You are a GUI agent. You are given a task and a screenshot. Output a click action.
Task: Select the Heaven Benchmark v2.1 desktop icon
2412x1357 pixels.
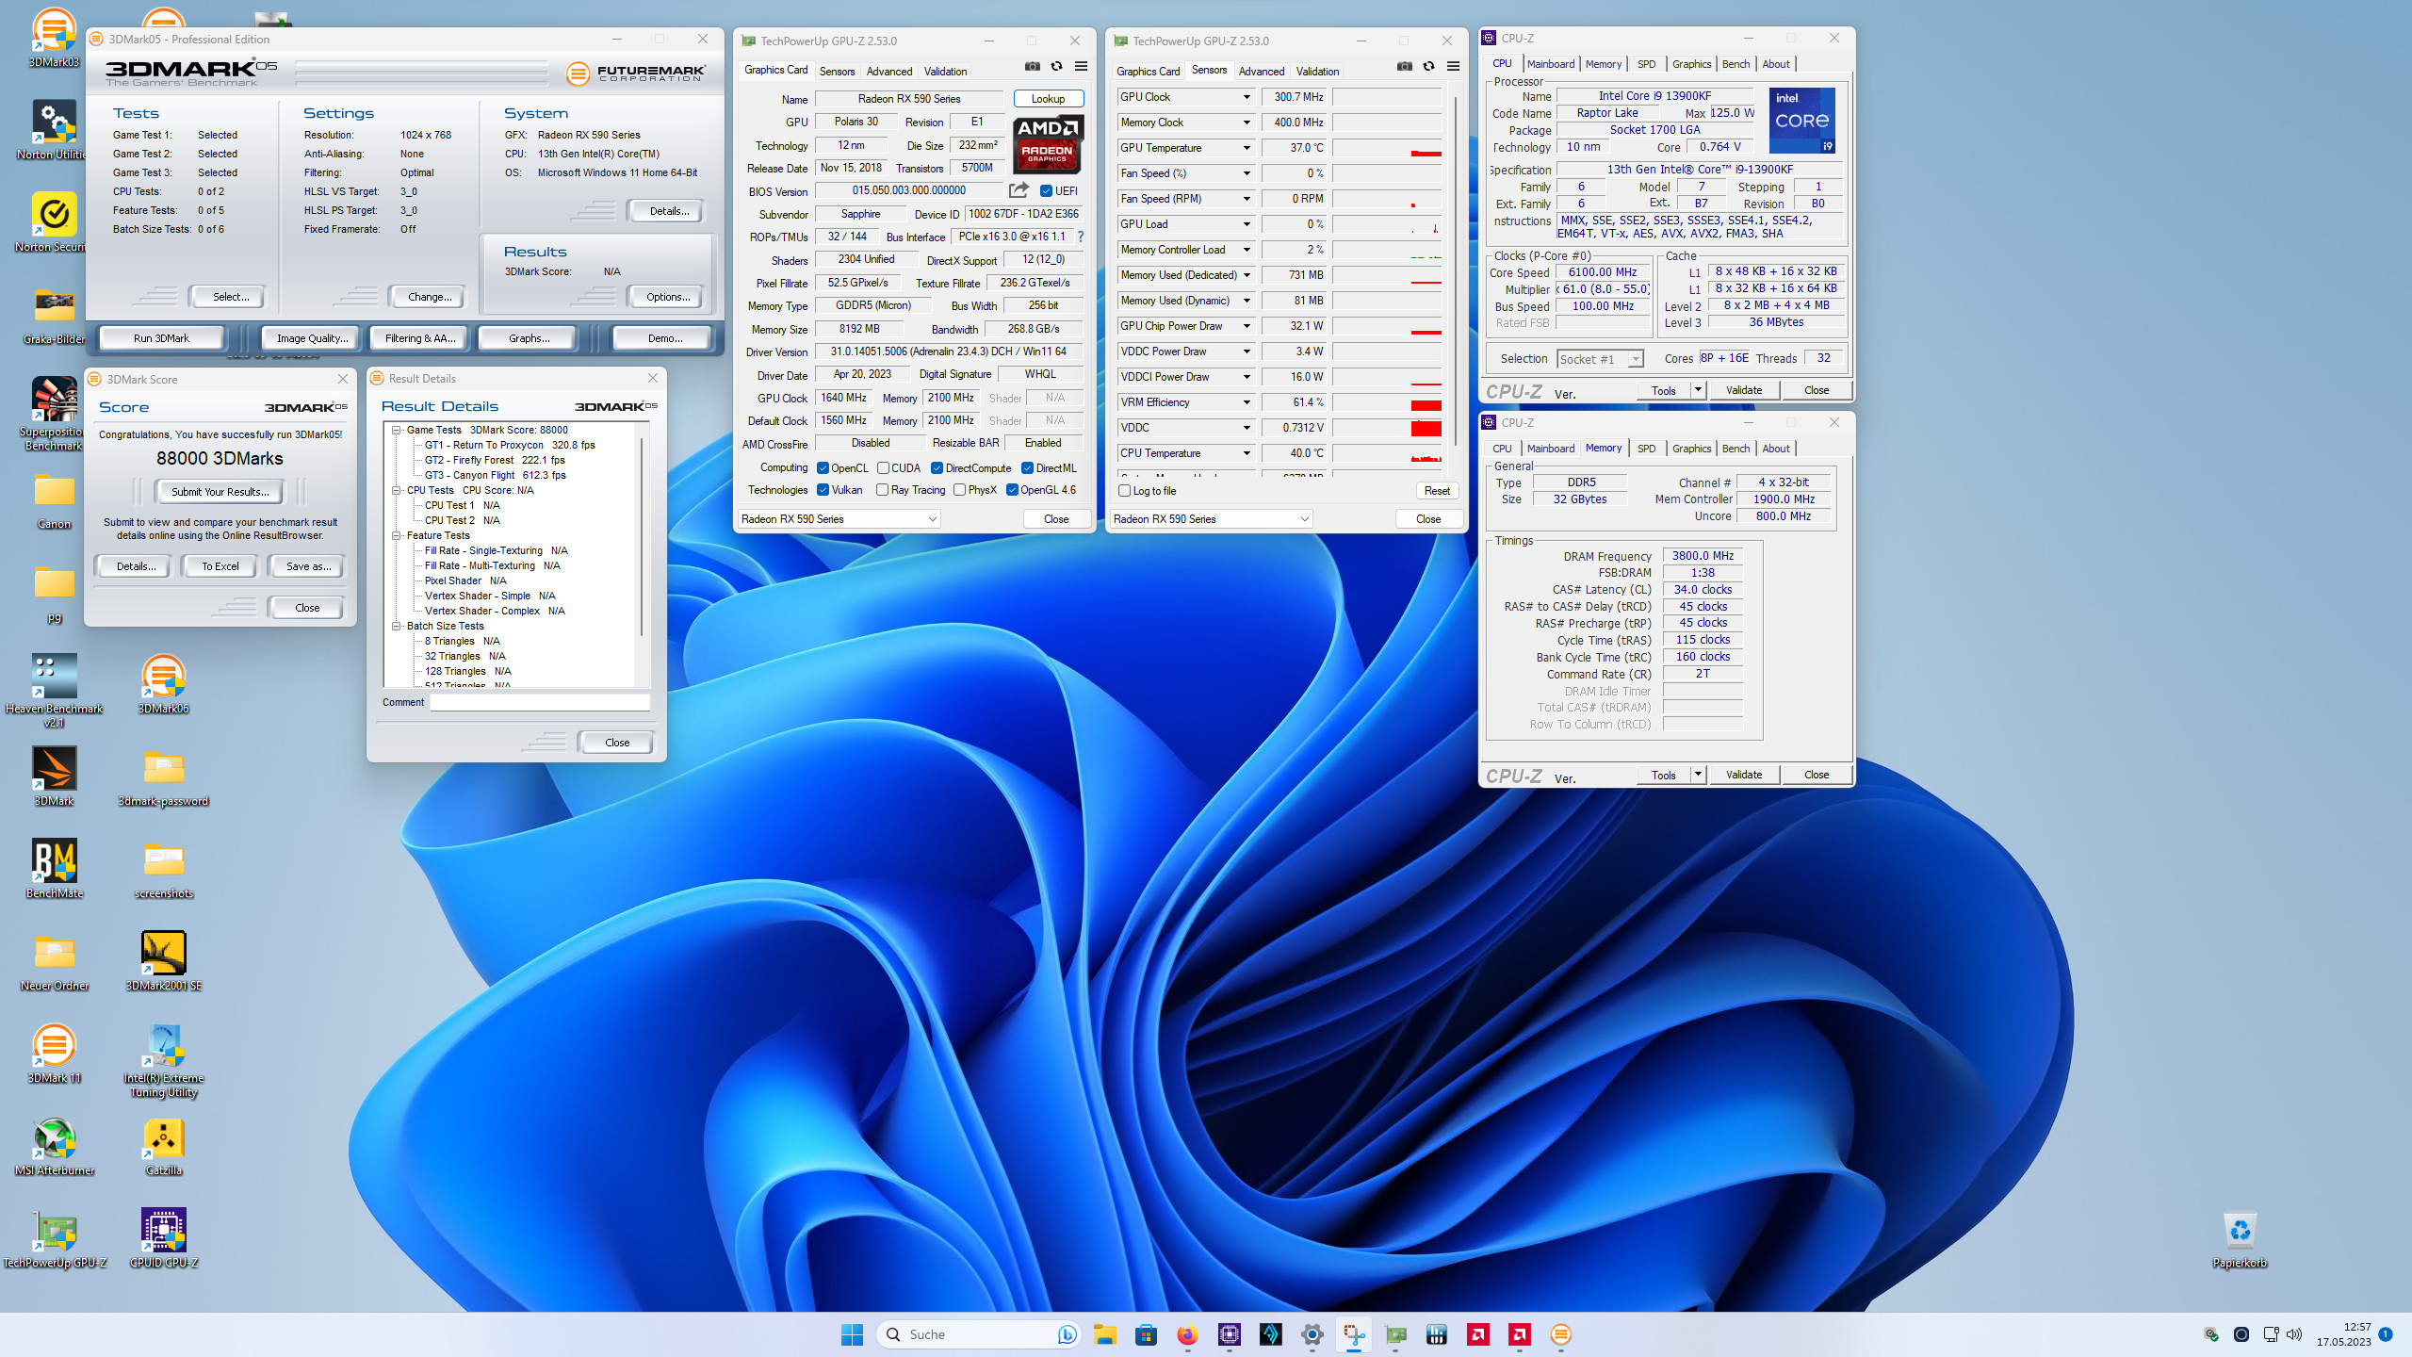54,690
